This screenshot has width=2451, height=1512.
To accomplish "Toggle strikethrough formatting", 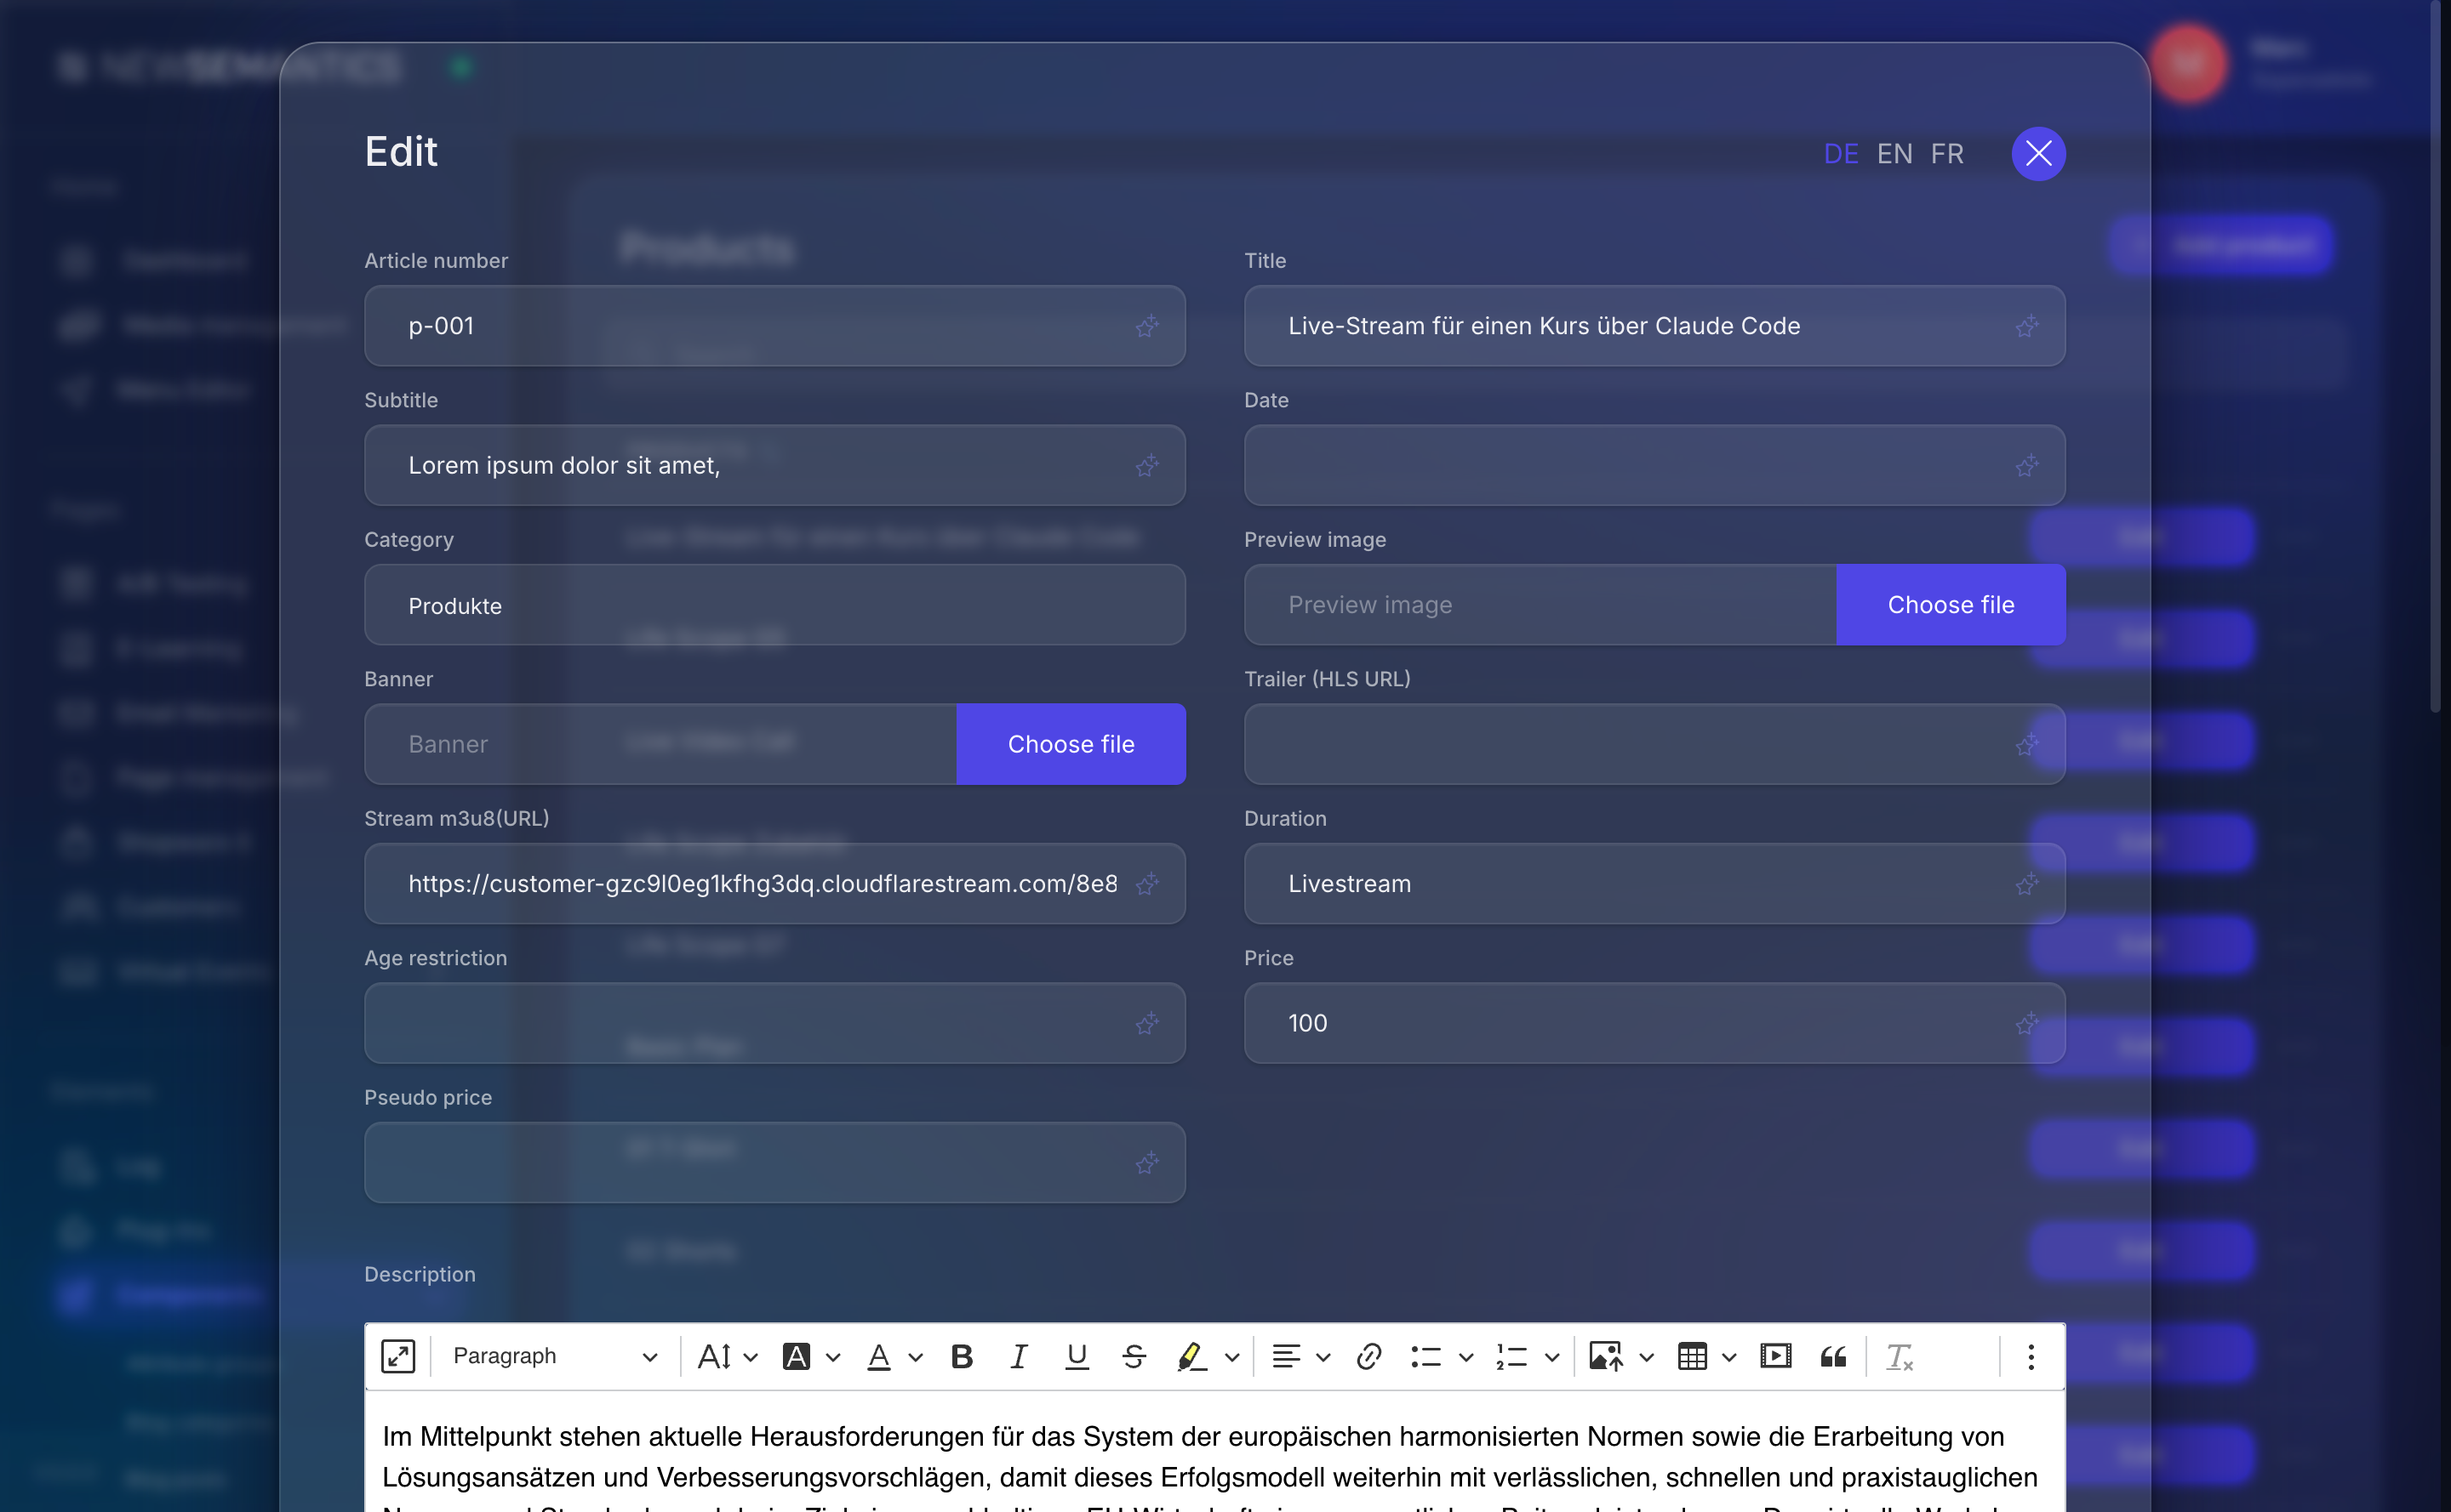I will click(x=1133, y=1356).
